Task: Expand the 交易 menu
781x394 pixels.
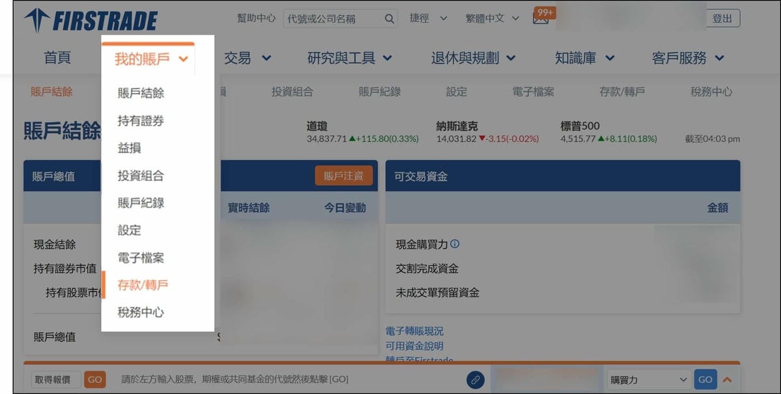Action: click(247, 58)
